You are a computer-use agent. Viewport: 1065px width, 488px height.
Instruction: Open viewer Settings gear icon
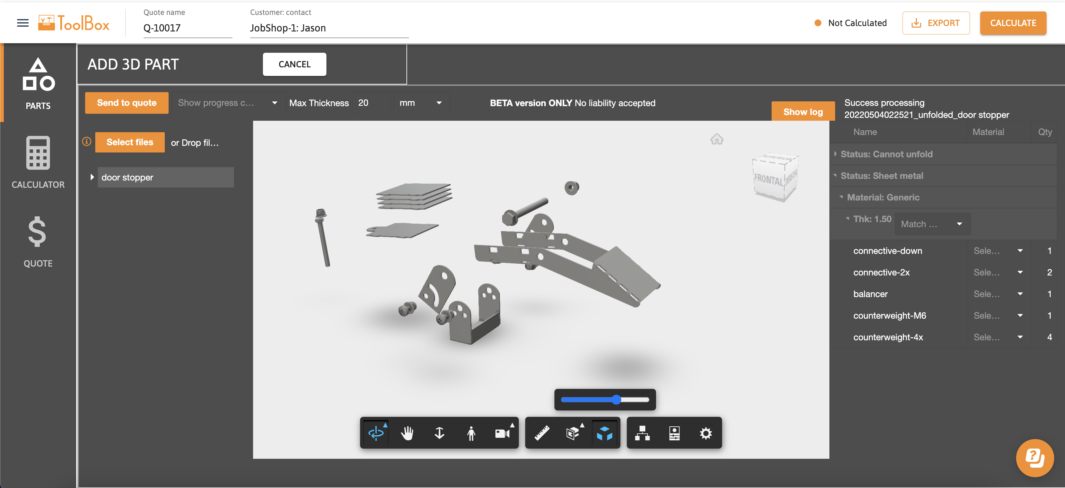(706, 433)
